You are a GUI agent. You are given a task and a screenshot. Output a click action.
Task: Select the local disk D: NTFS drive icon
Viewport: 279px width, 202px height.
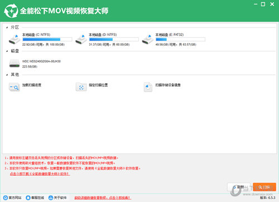pyautogui.click(x=81, y=39)
